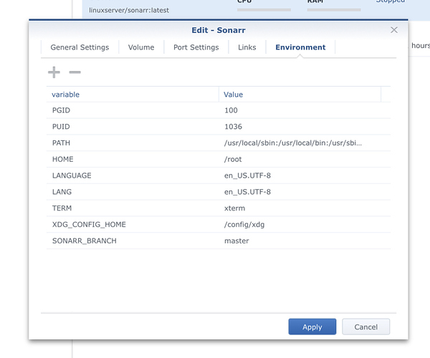Select the PGID variable name

tap(61, 110)
